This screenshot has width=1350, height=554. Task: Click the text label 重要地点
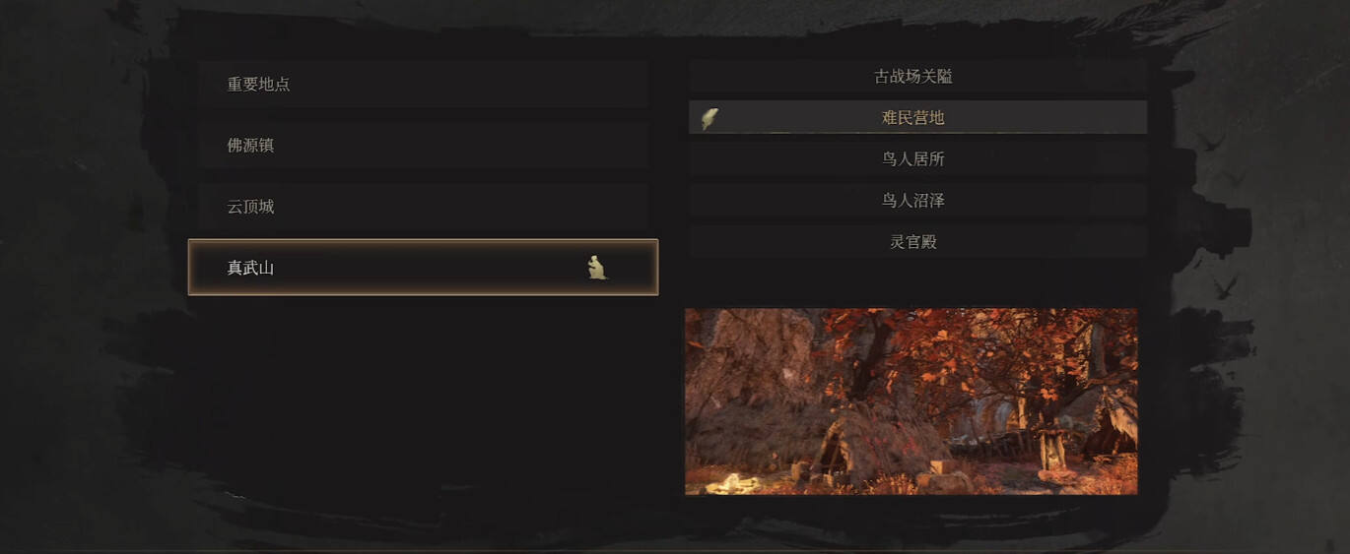258,85
